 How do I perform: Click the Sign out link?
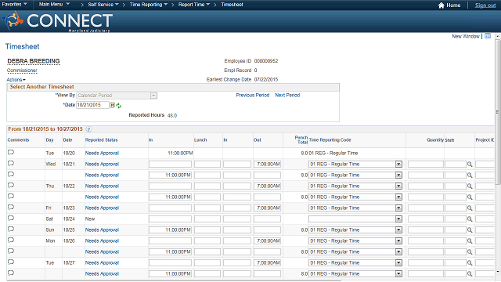[485, 5]
